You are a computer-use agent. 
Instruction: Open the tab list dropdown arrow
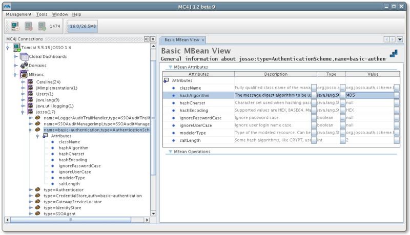click(400, 39)
